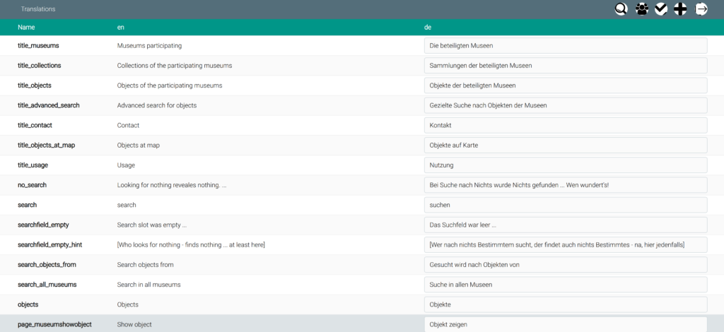Screen dimensions: 724x332
Task: Click the magnifier search icon
Action: 621,9
